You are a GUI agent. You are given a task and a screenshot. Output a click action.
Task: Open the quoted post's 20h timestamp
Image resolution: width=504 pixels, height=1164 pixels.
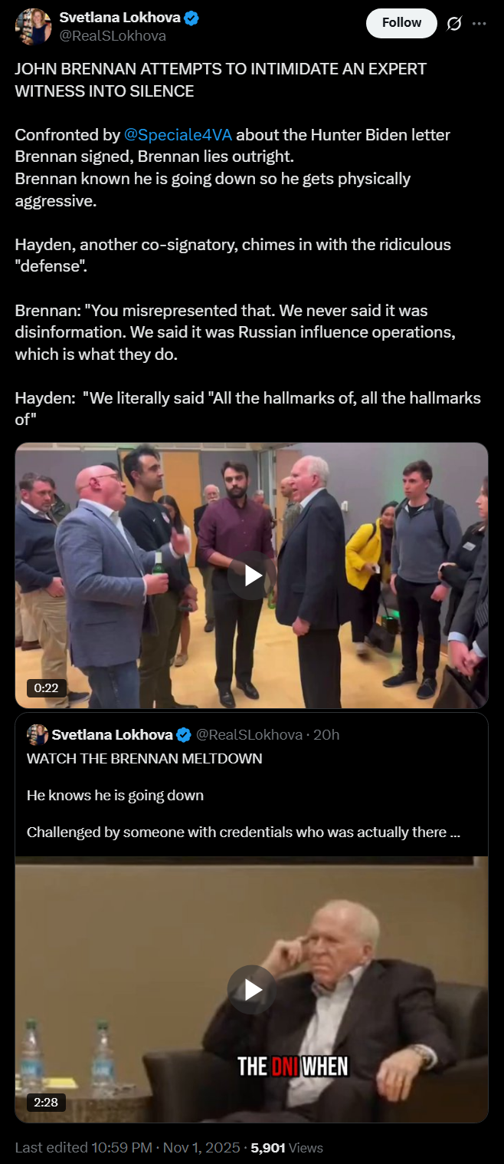pyautogui.click(x=327, y=735)
